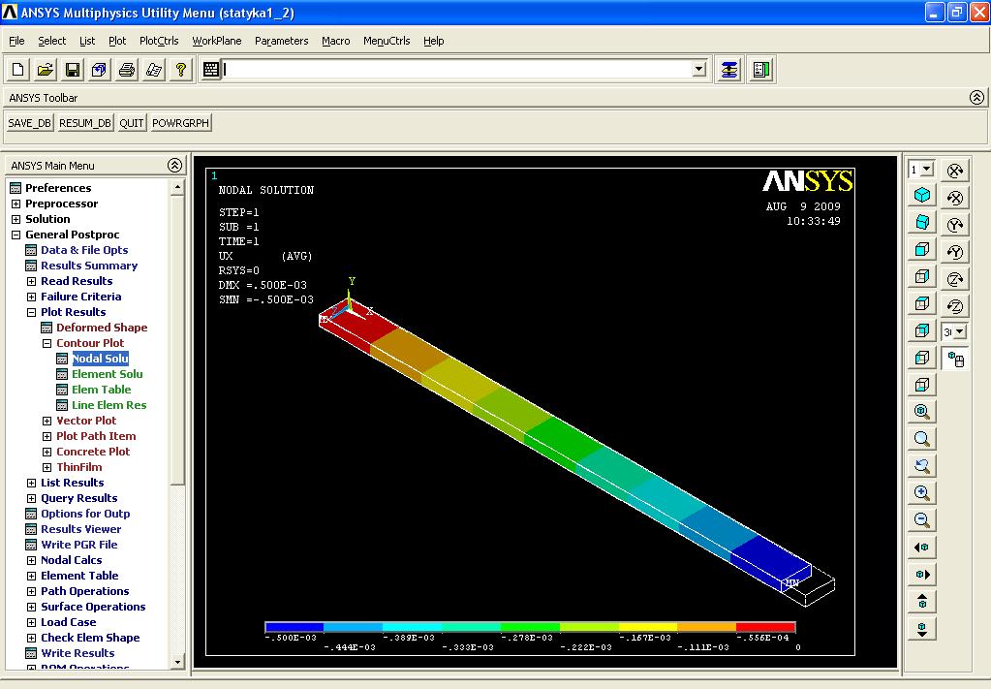Click the SAVE_DB button

point(30,123)
